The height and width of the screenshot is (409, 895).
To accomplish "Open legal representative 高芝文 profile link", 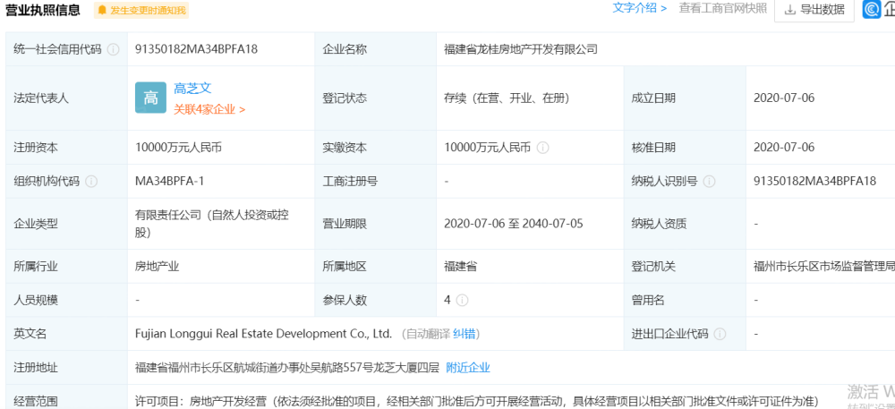I will click(x=192, y=89).
